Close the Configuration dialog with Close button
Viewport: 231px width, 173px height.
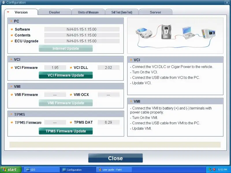pyautogui.click(x=115, y=158)
